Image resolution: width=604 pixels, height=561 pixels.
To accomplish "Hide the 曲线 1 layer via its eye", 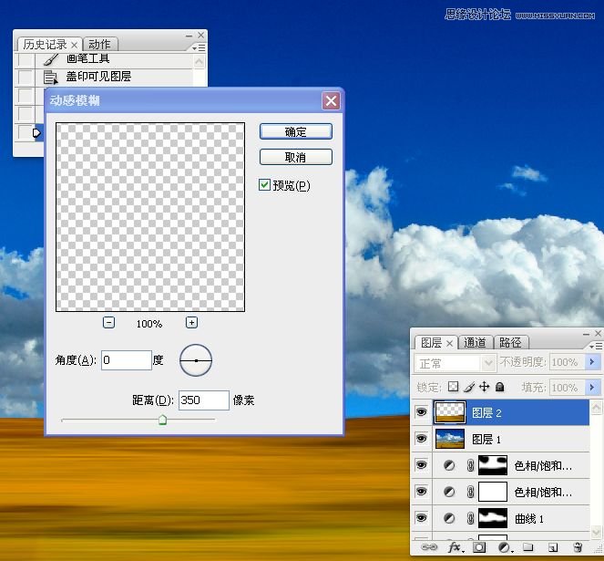I will tap(422, 518).
